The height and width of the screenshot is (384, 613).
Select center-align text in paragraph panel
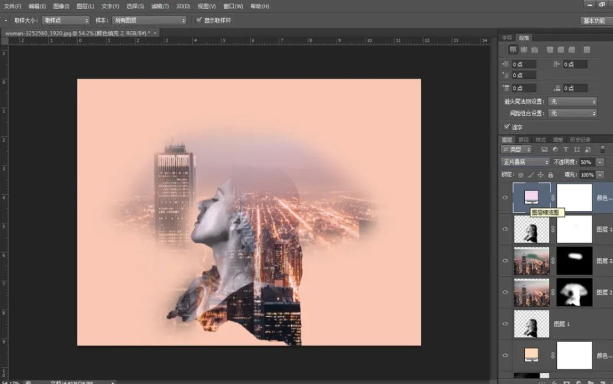(524, 50)
